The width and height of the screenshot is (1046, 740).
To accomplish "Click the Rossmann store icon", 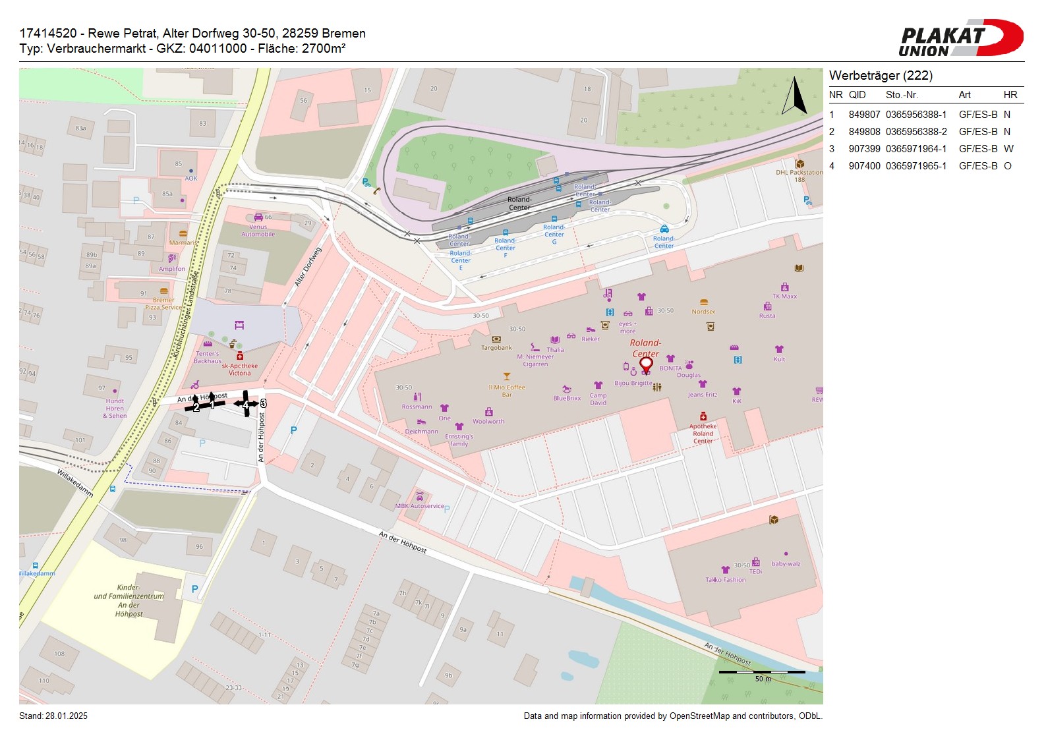I will [x=417, y=397].
